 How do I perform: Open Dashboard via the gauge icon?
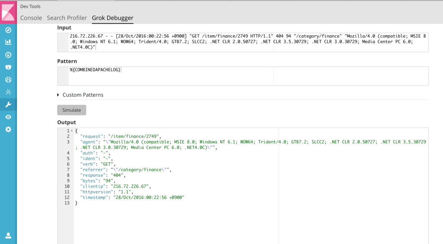pyautogui.click(x=8, y=55)
